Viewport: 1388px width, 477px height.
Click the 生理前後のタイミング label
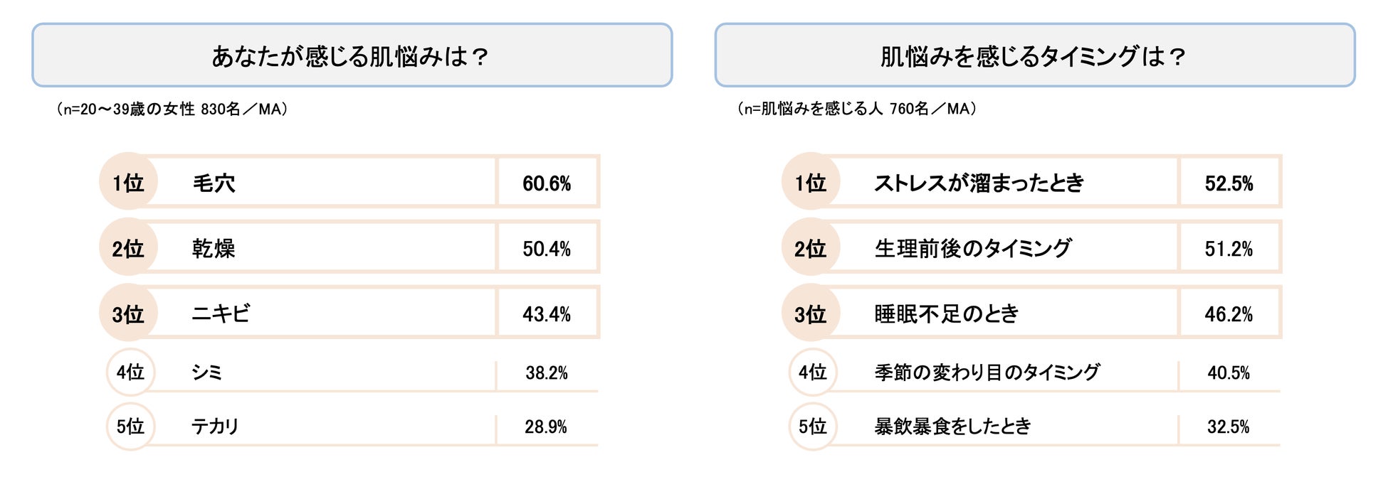click(x=972, y=249)
